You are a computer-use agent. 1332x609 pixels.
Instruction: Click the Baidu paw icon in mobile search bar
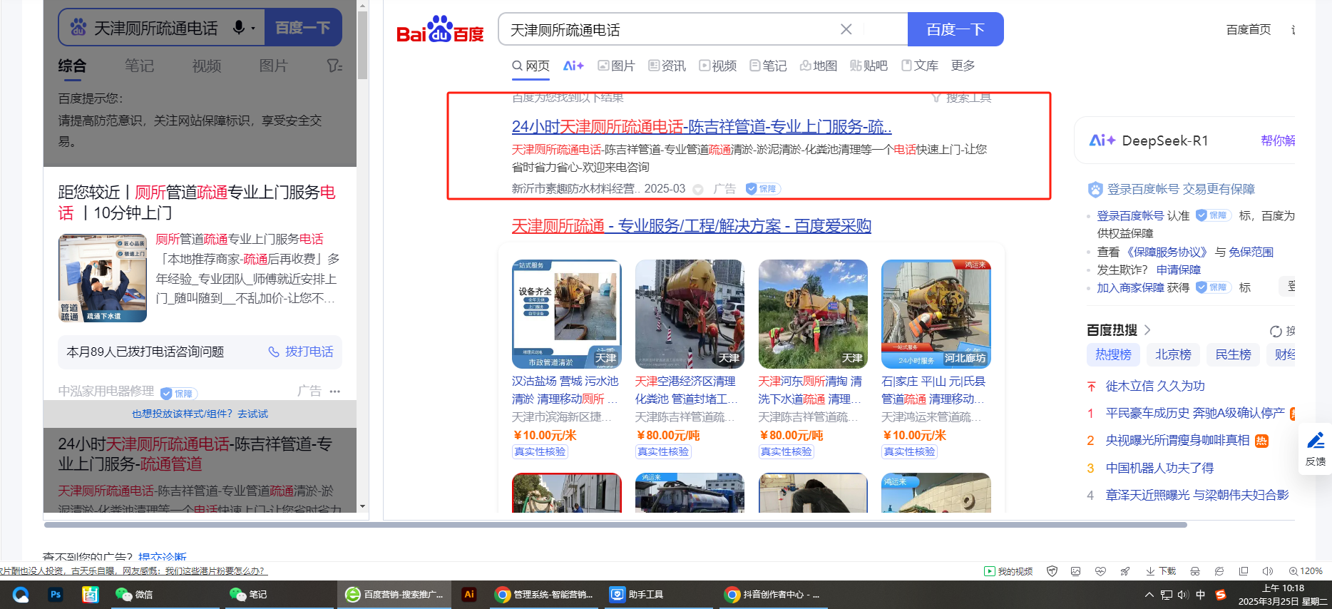pos(78,28)
